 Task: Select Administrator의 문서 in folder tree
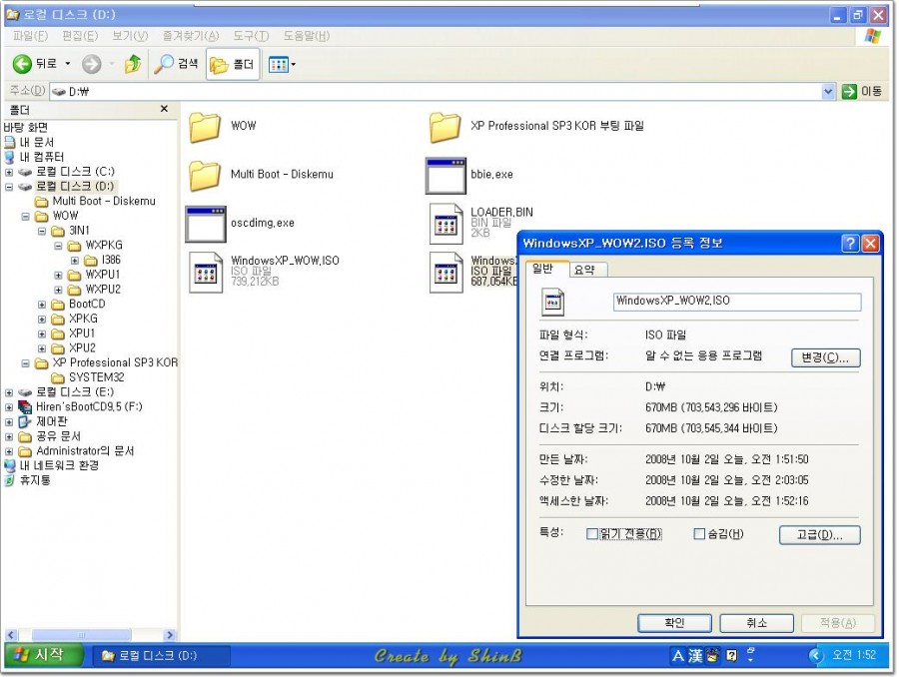point(85,451)
